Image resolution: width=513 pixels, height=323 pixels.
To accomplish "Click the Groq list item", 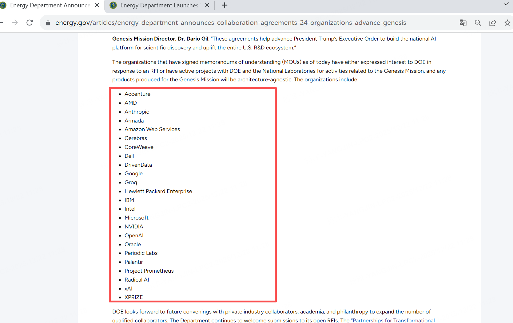I will pyautogui.click(x=131, y=182).
